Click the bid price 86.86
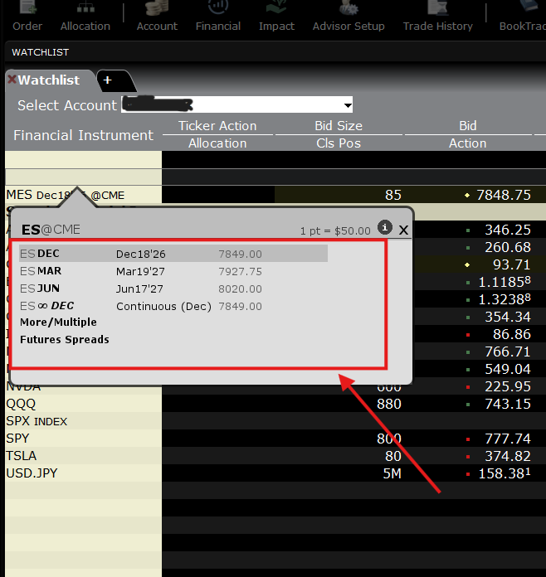 [x=511, y=334]
